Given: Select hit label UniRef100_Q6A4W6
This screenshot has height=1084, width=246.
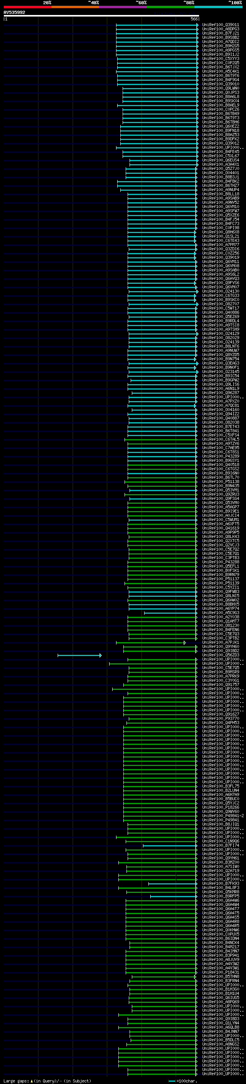Looking at the screenshot, I should (x=220, y=900).
